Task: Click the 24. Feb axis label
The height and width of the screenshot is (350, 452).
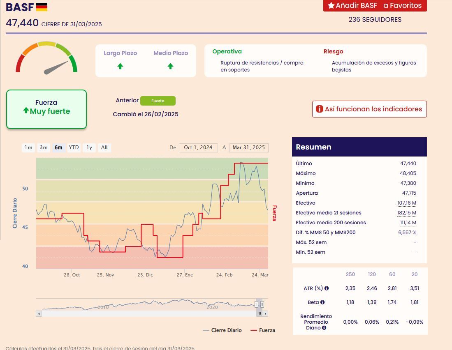Action: click(x=224, y=275)
